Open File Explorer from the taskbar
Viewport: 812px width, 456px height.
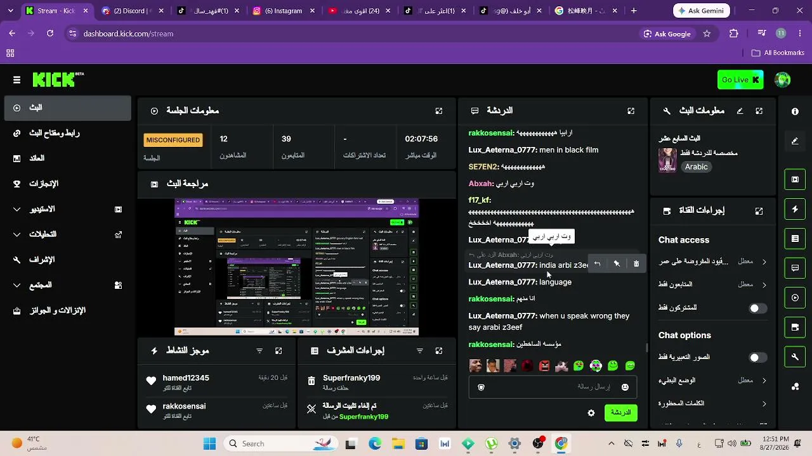tap(398, 443)
